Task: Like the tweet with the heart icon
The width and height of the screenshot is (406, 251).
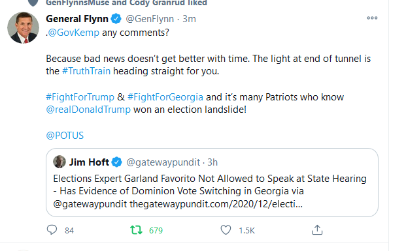Action: (226, 230)
